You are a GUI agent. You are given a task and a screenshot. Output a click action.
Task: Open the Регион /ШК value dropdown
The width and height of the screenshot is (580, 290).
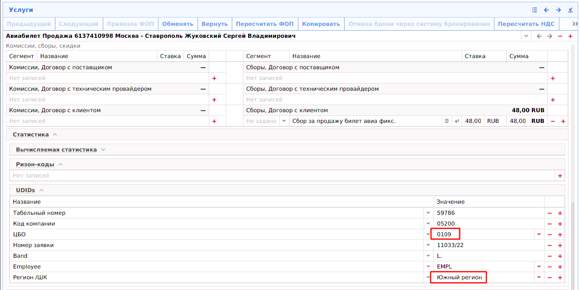coord(539,277)
